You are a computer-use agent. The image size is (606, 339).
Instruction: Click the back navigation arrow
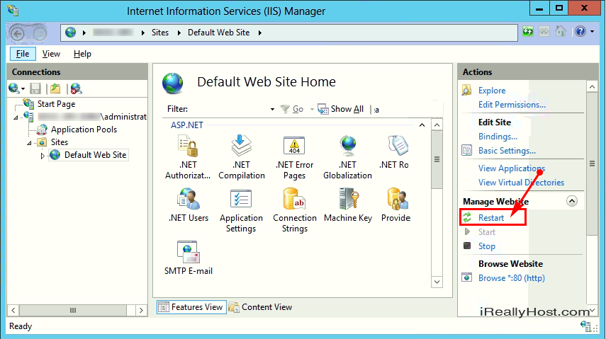17,34
